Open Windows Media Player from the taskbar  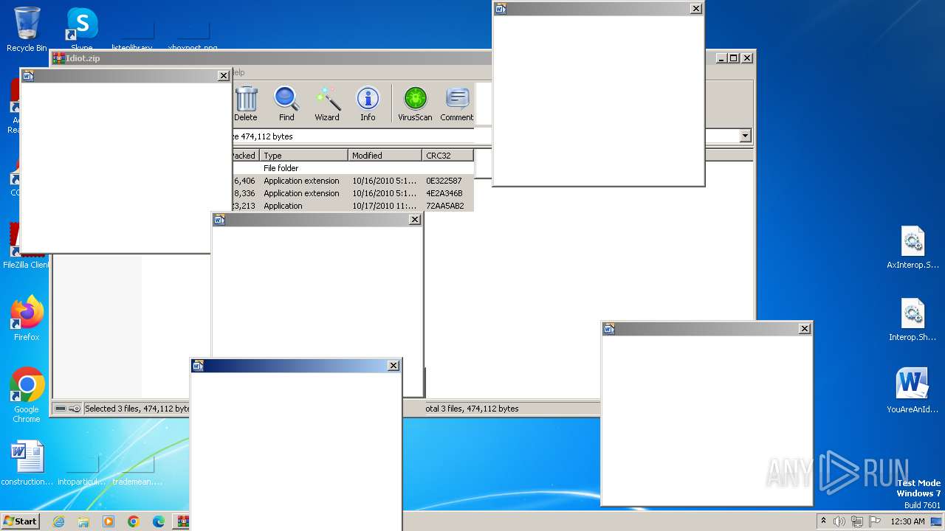click(109, 521)
